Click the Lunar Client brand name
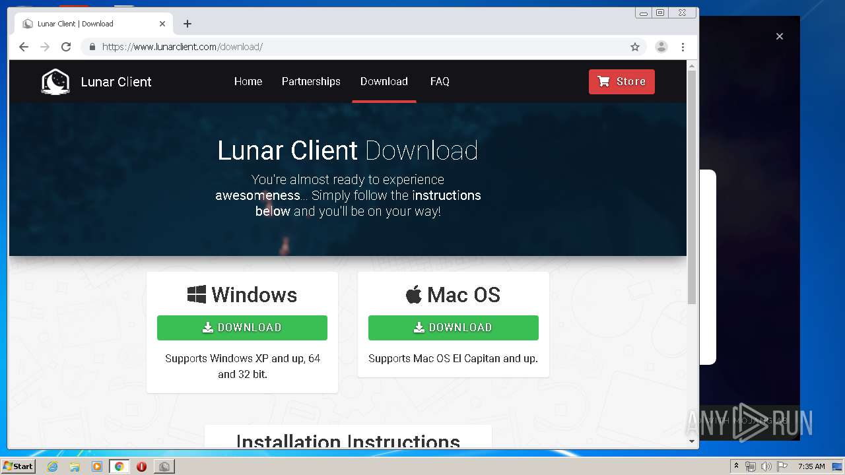 click(116, 82)
